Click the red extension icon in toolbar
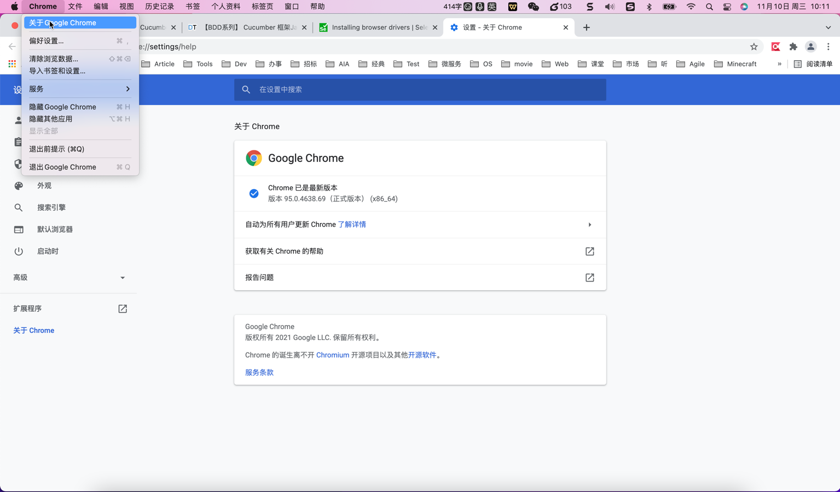The width and height of the screenshot is (840, 492). pos(775,47)
